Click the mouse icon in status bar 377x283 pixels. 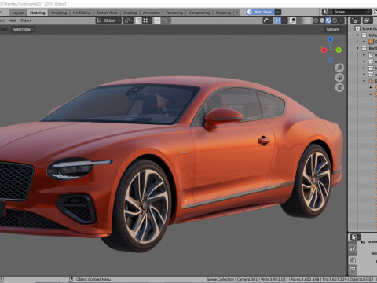[x=71, y=280]
